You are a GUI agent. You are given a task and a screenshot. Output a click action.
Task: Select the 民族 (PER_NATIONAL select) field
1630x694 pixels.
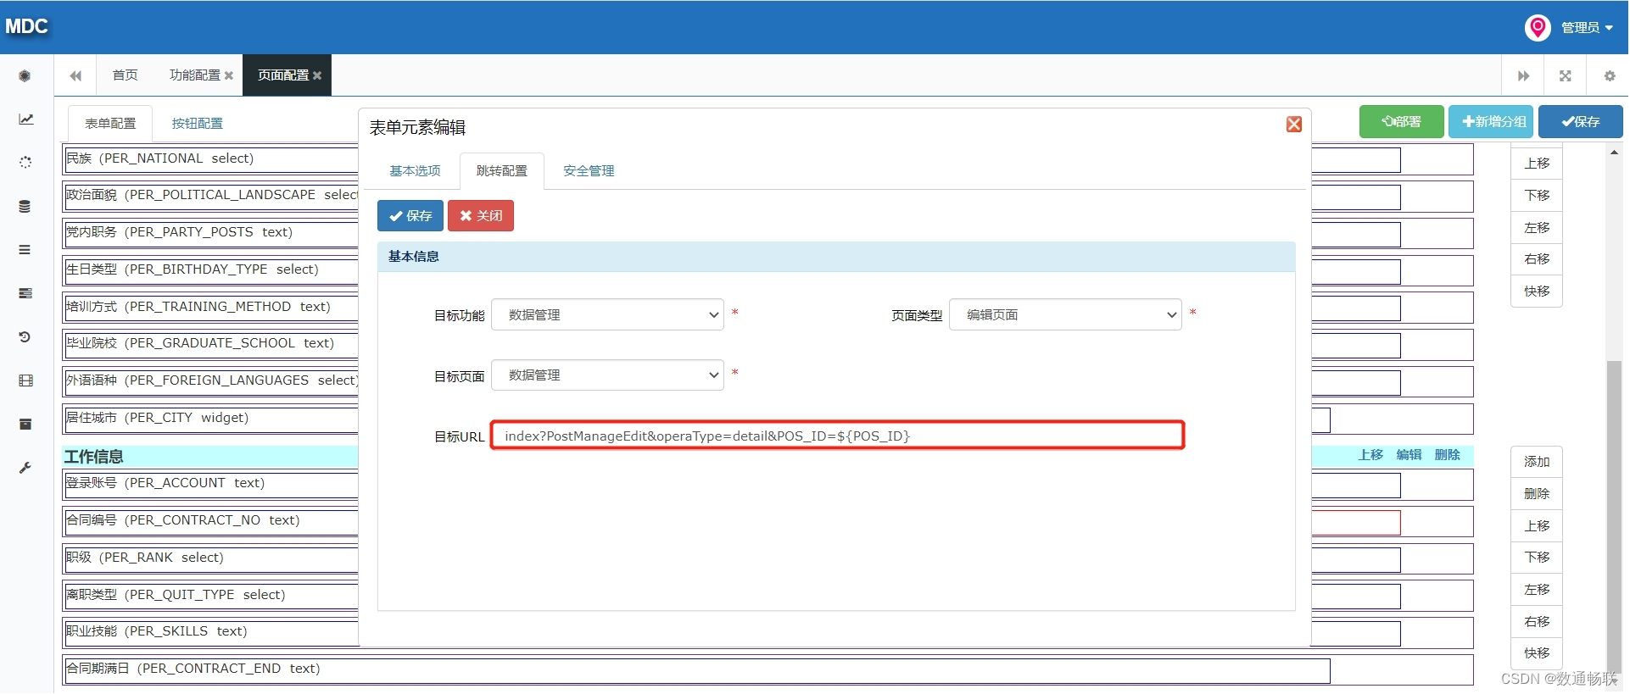[211, 158]
